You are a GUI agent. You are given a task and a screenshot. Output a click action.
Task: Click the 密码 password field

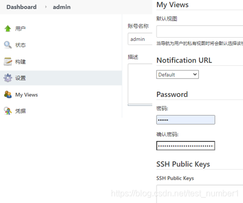coord(186,120)
